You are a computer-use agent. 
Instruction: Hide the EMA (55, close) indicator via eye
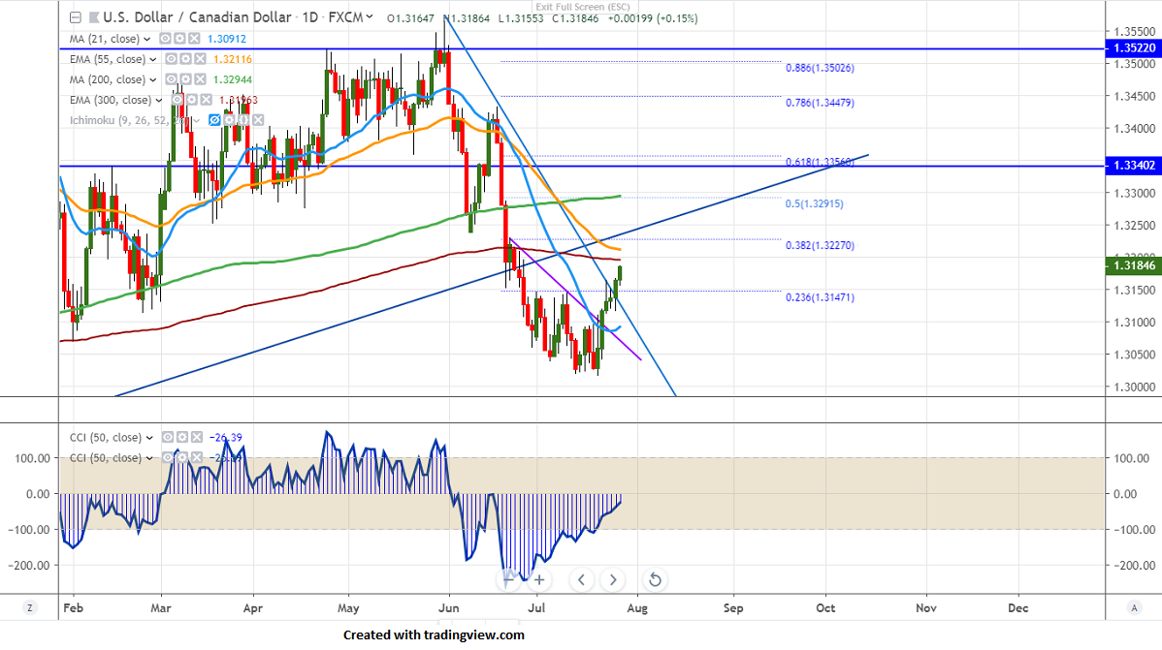tap(171, 59)
